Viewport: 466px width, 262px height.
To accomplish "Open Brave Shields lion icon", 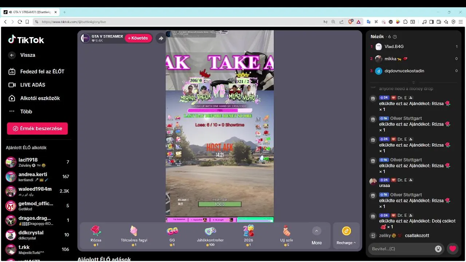I will [351, 22].
